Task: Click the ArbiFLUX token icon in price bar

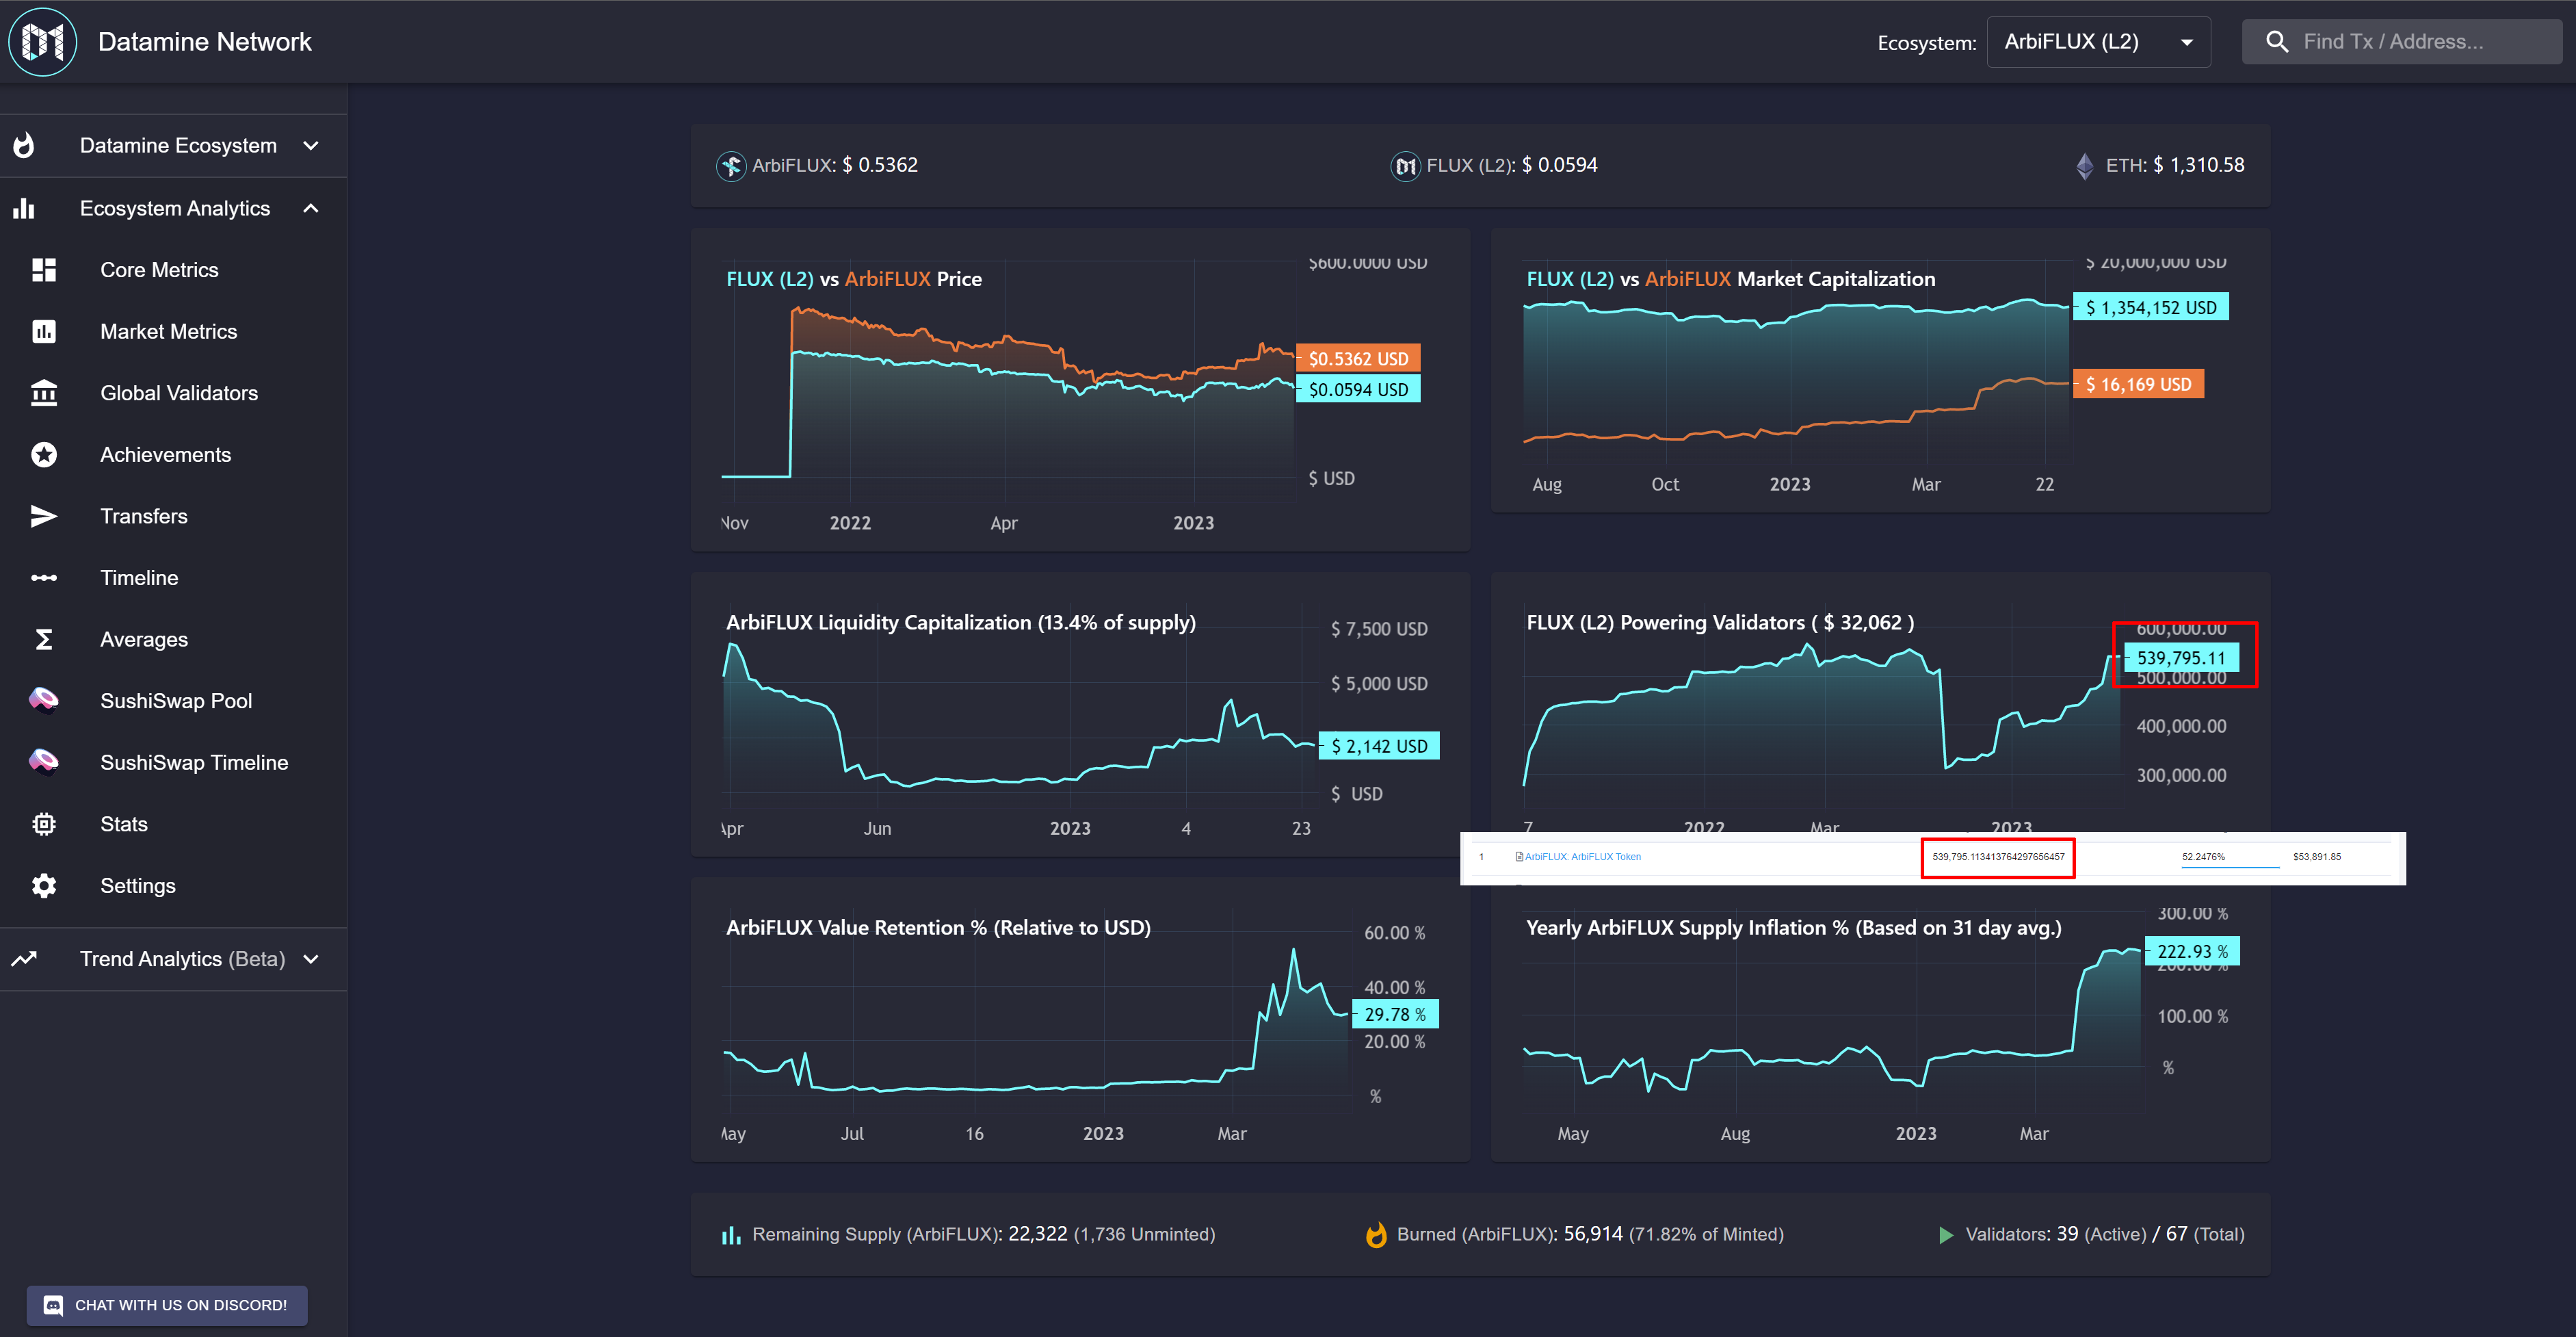Action: point(731,166)
